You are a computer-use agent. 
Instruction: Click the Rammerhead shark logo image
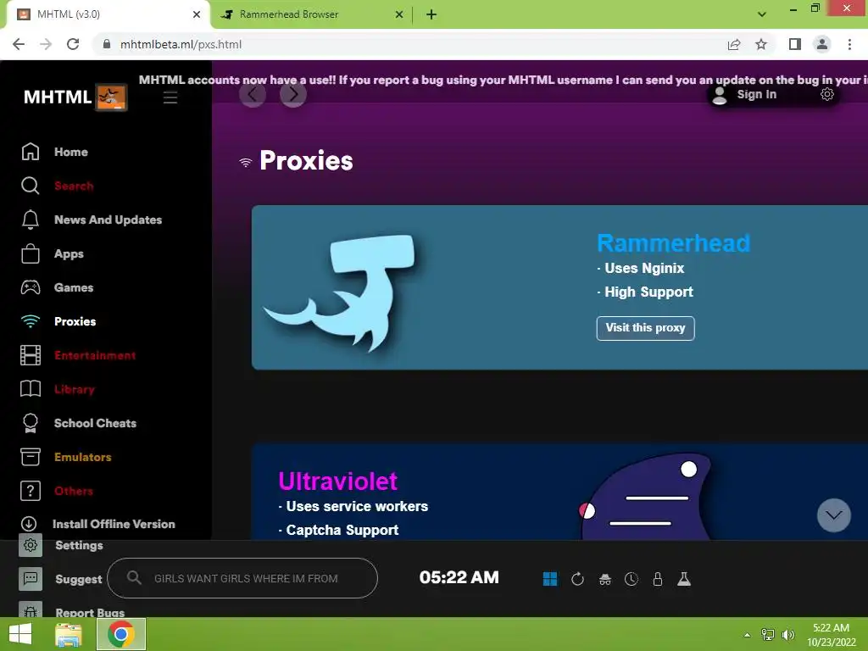tap(341, 292)
